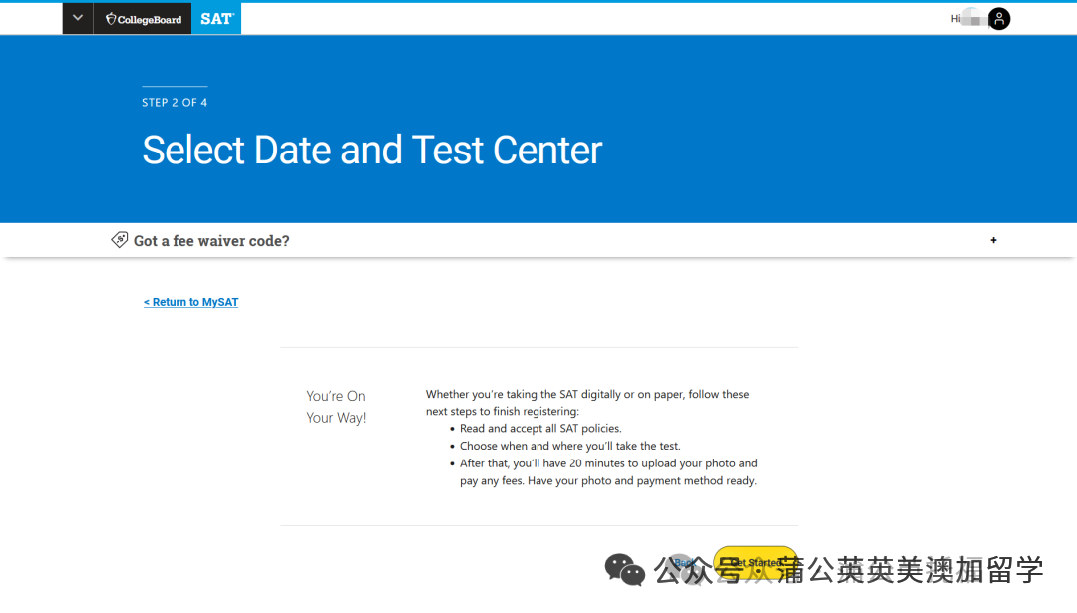Image resolution: width=1077 pixels, height=613 pixels.
Task: Click the WeChat logo in the watermark
Action: point(625,570)
